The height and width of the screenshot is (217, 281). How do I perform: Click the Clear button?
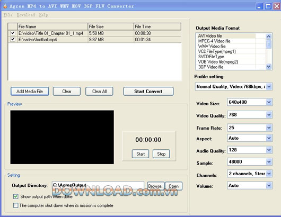click(67, 92)
